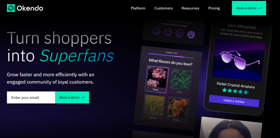
Task: Select the filled happy face emoji
Action: [x=191, y=35]
